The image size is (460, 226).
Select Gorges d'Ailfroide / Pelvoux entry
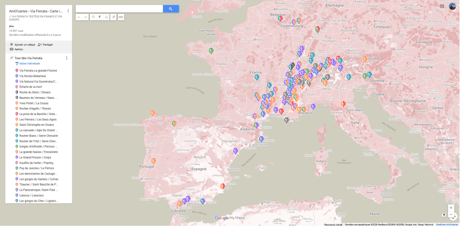(39, 146)
